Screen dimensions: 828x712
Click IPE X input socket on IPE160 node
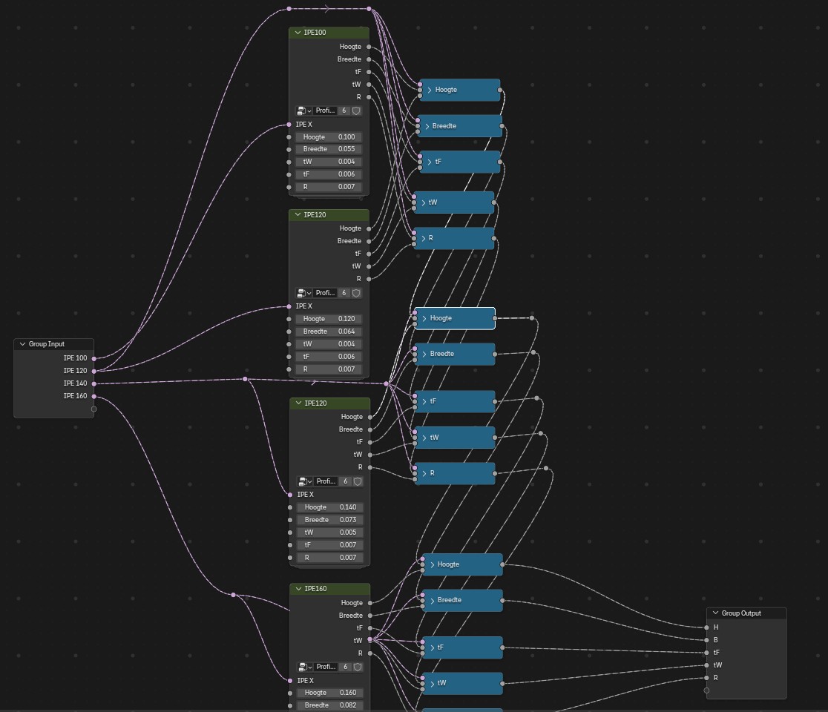click(x=290, y=681)
